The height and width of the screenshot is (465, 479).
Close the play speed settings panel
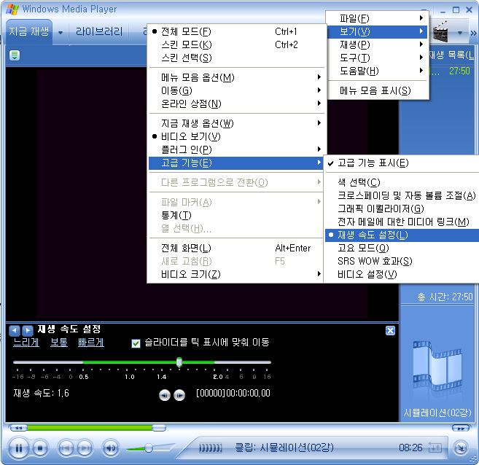click(x=390, y=330)
